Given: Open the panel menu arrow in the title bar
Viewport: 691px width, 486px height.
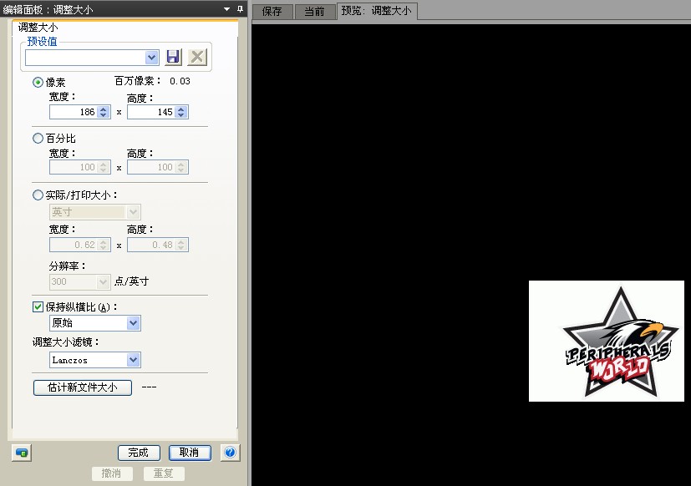Looking at the screenshot, I should point(226,8).
